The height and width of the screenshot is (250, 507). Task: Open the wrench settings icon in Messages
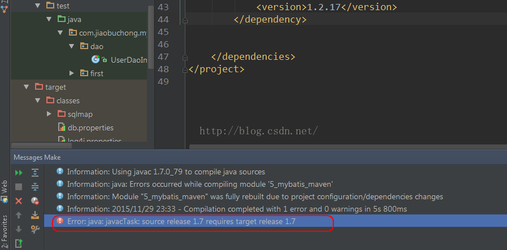click(35, 229)
